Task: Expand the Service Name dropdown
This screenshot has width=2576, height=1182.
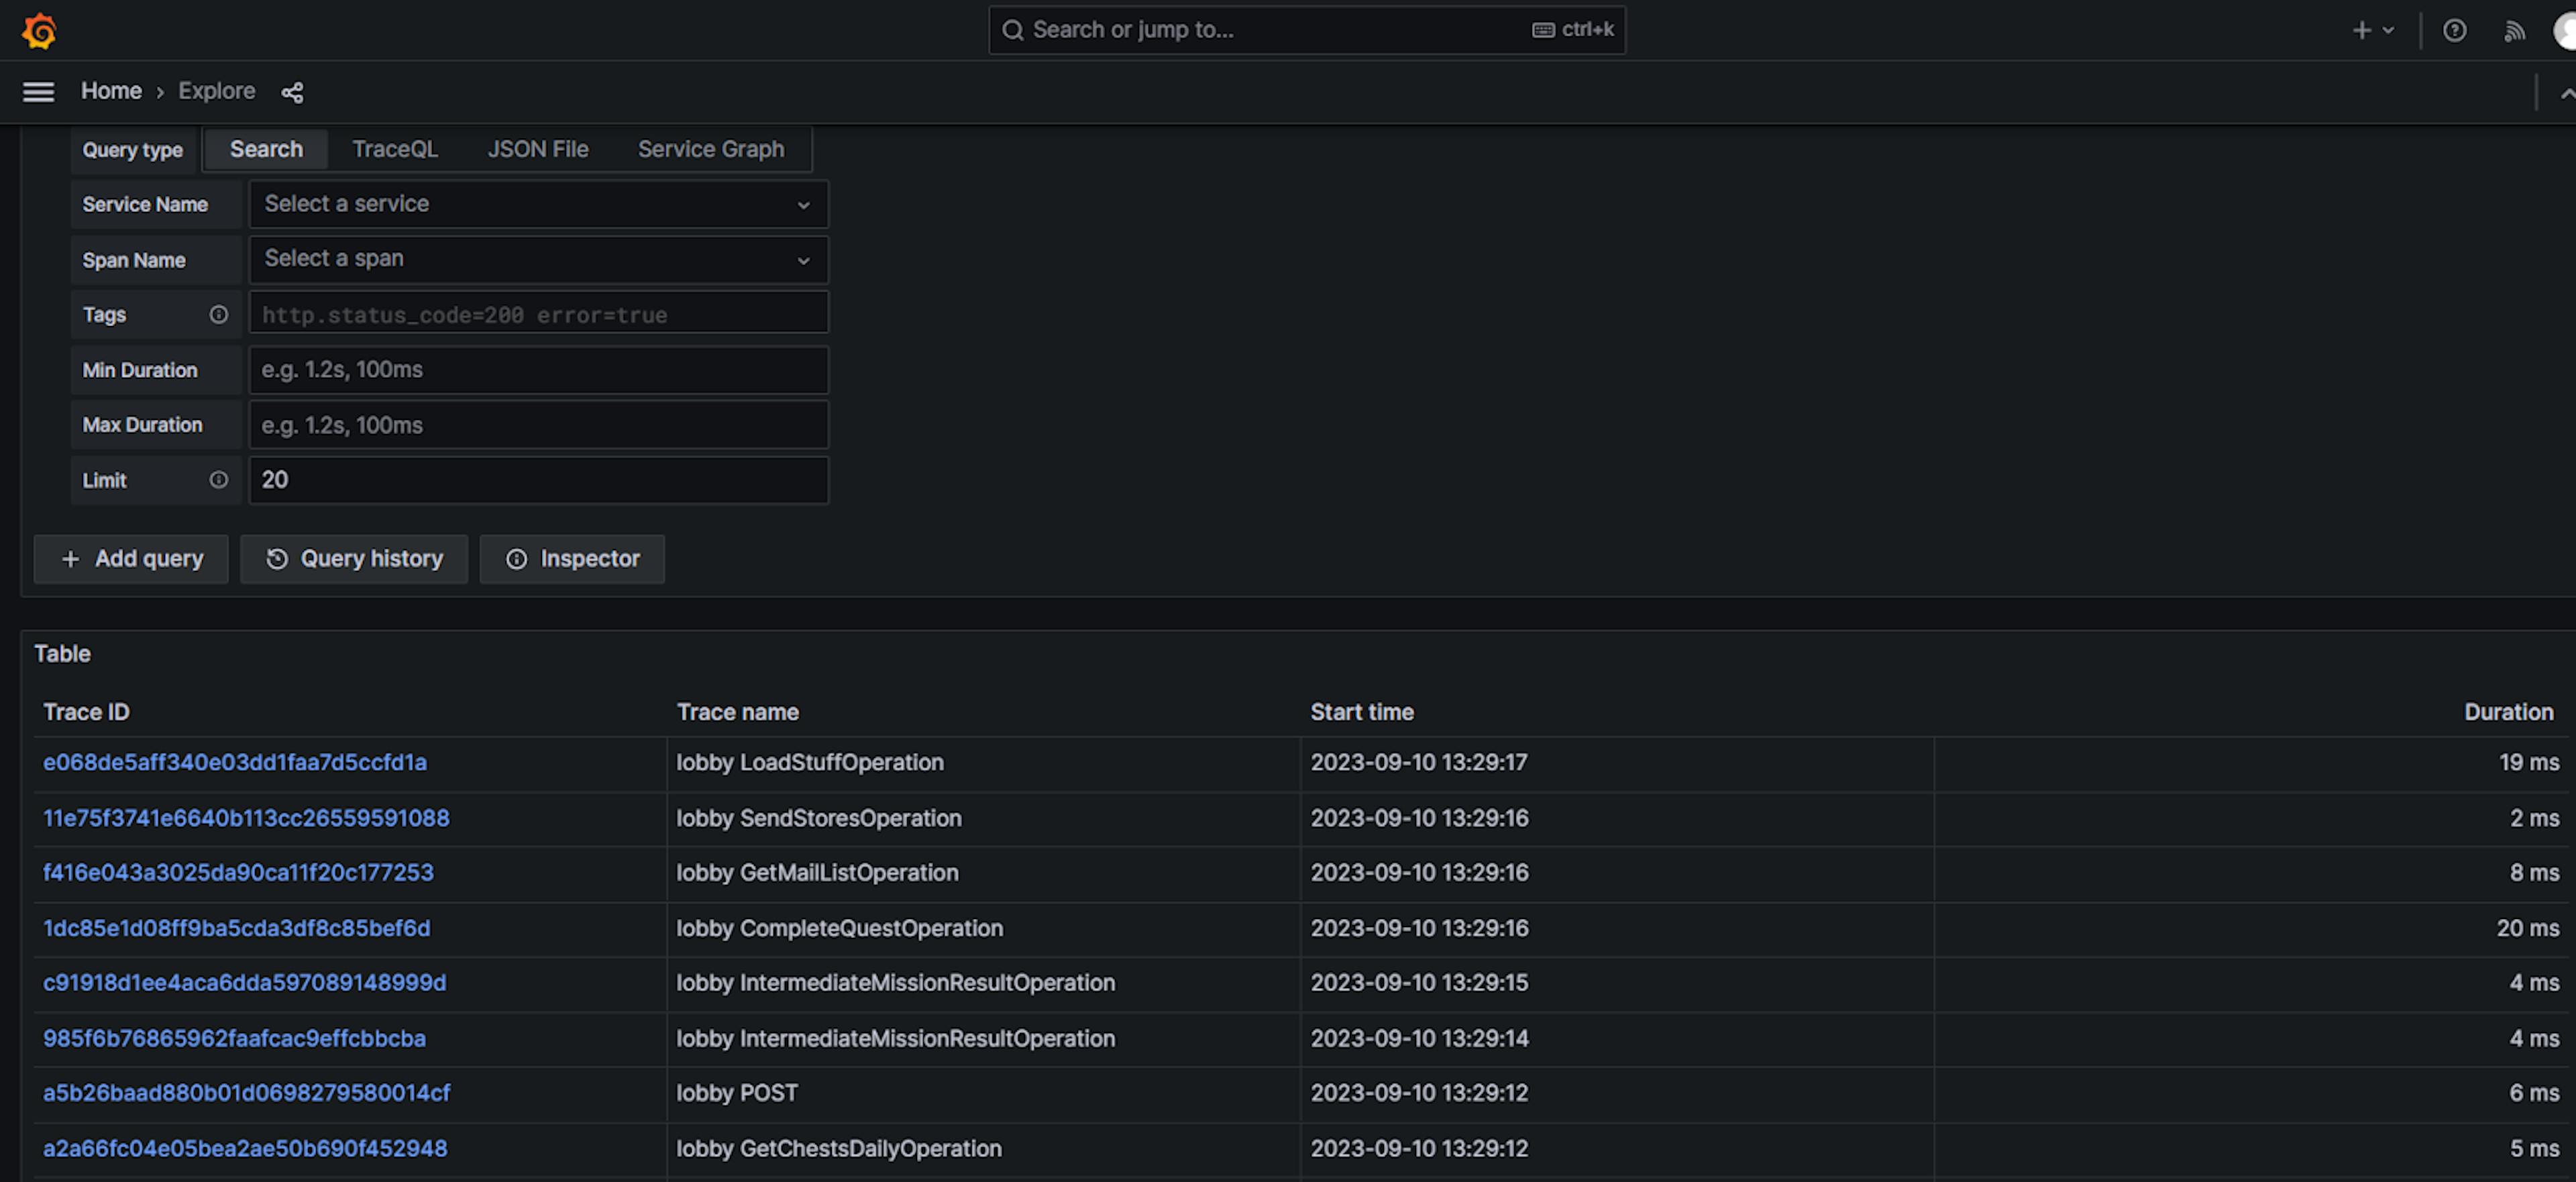Action: pyautogui.click(x=538, y=204)
